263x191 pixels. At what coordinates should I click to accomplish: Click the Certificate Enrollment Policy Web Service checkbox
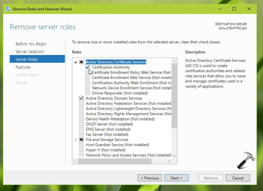click(87, 72)
